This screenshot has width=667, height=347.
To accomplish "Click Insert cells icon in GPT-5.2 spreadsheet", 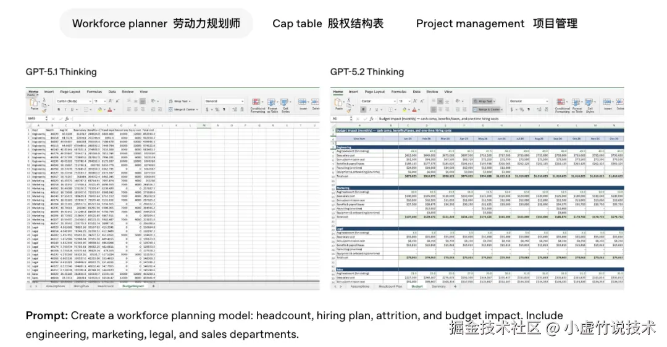I will click(606, 102).
